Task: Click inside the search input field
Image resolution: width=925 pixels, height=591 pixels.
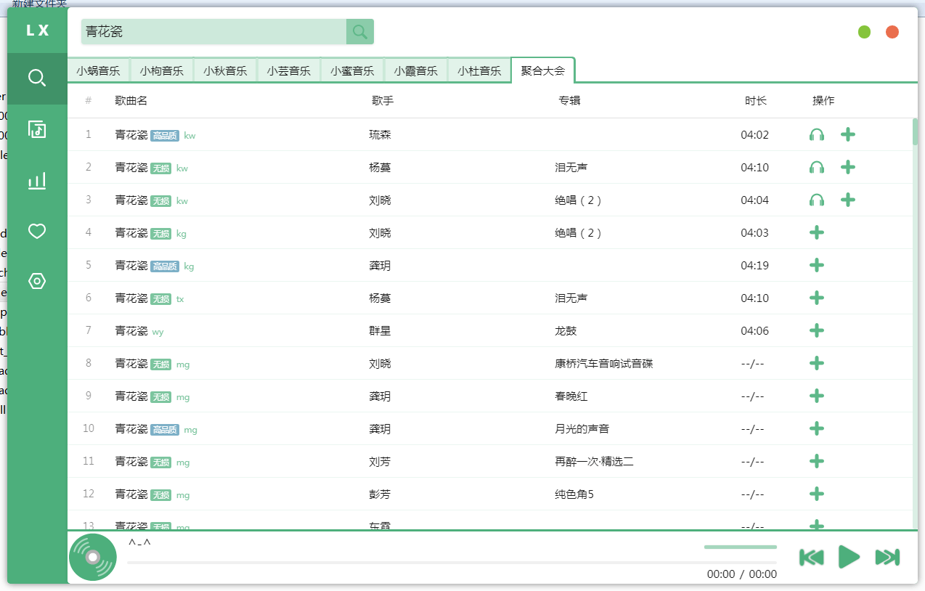Action: pyautogui.click(x=211, y=31)
